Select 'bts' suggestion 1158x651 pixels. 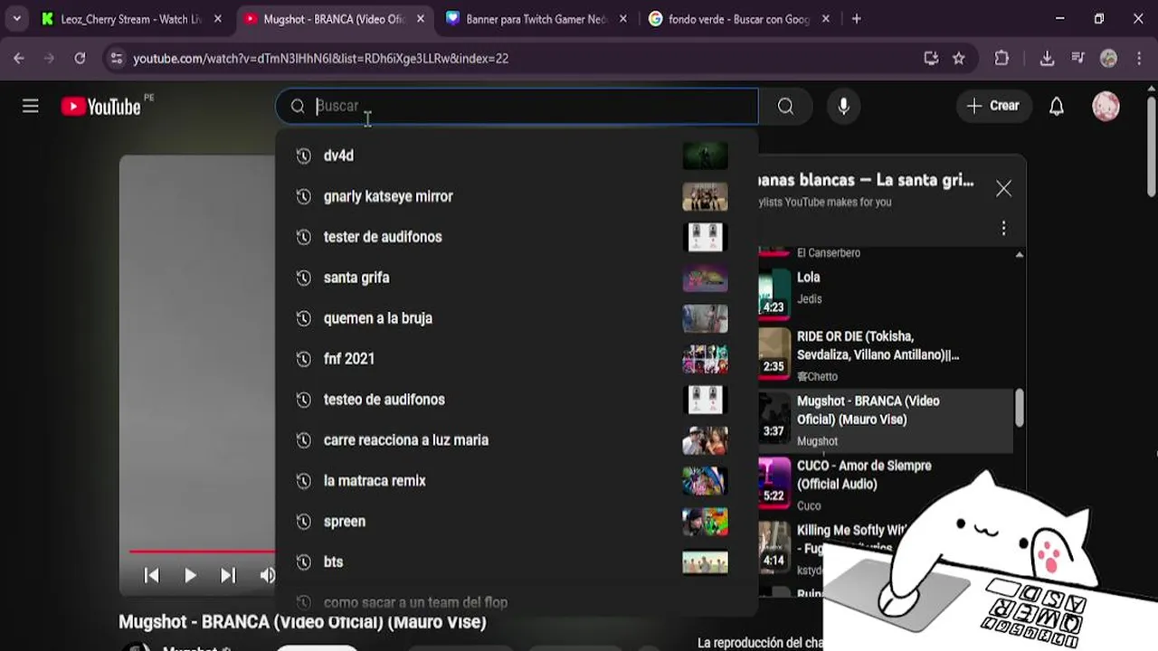point(517,562)
